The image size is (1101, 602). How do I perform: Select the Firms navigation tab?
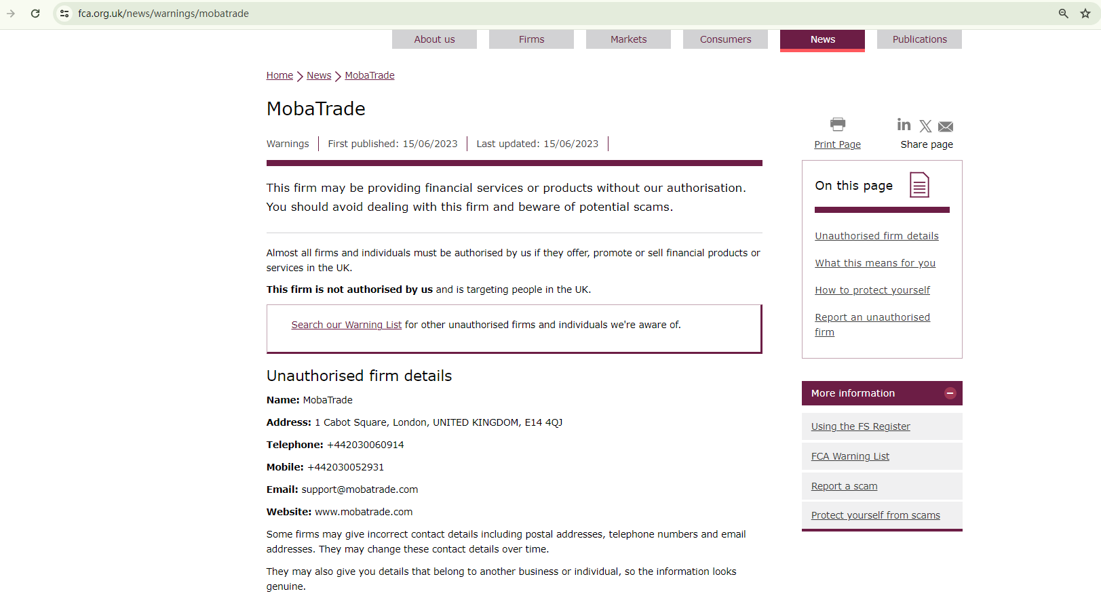531,39
